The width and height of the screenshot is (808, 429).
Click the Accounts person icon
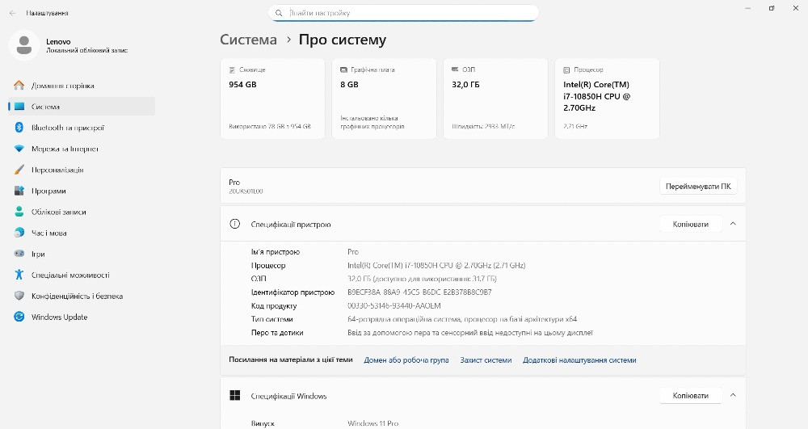click(x=19, y=212)
